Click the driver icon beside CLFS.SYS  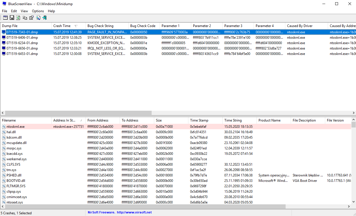coord(4,164)
